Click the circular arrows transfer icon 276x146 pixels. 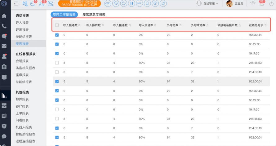pyautogui.click(x=123, y=3)
